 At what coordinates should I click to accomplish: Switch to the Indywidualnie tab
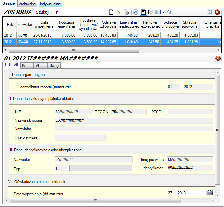click(x=50, y=4)
